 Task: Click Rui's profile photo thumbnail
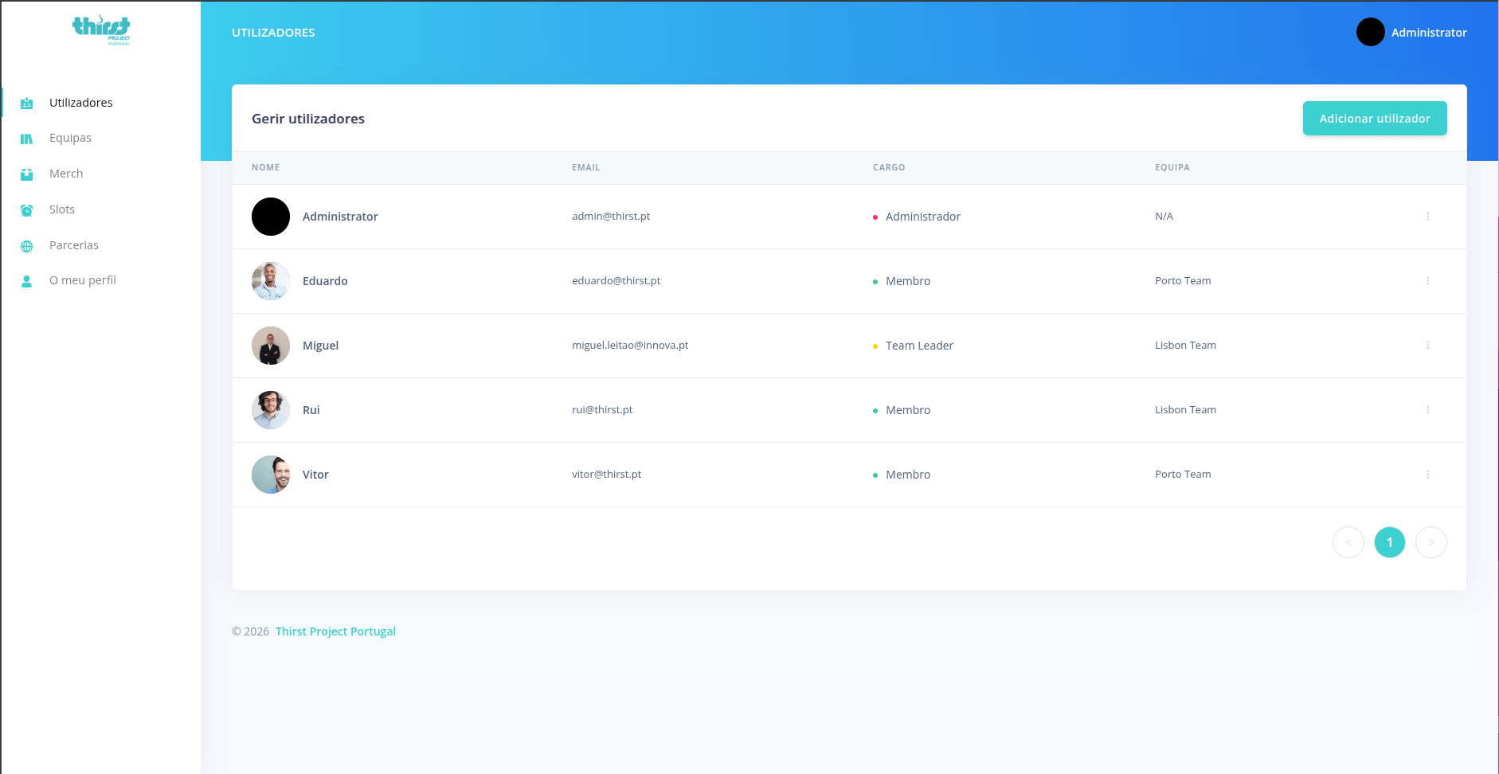pos(270,409)
